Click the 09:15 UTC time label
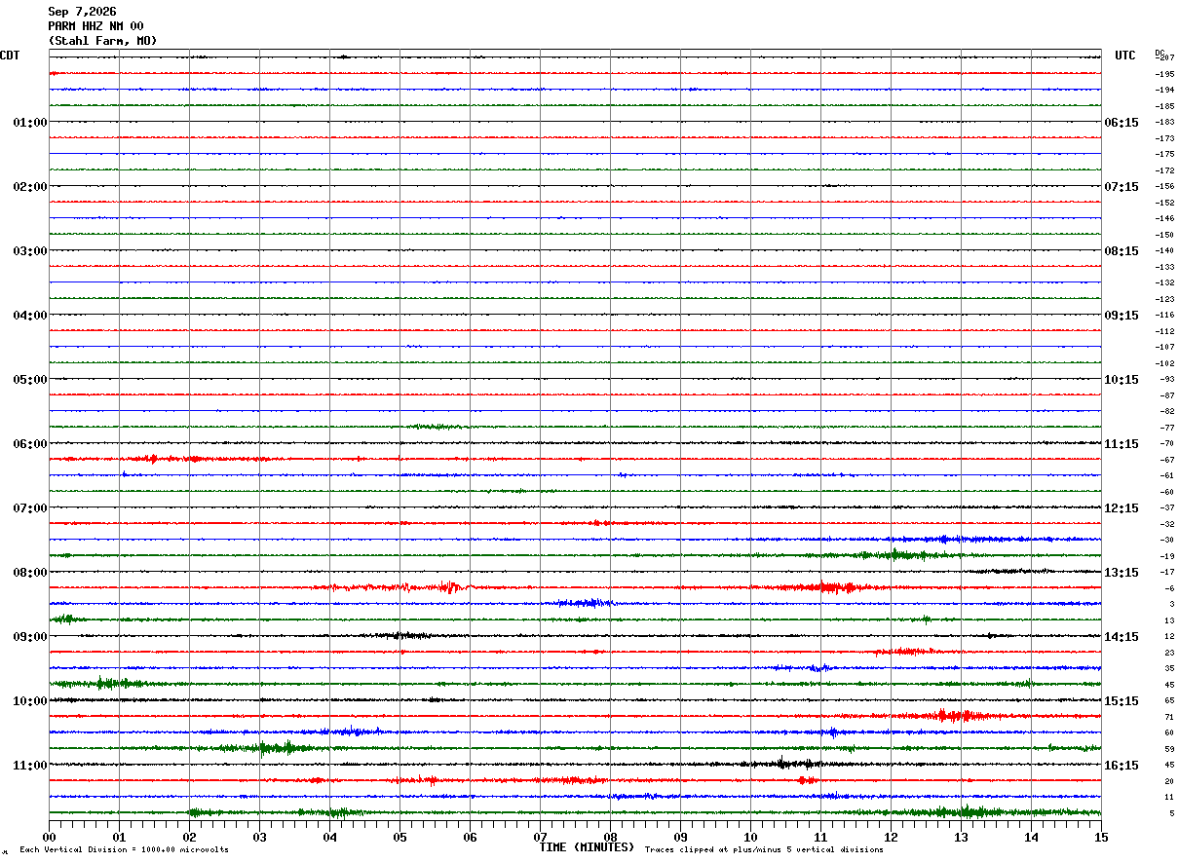The image size is (1179, 863). tap(1122, 316)
